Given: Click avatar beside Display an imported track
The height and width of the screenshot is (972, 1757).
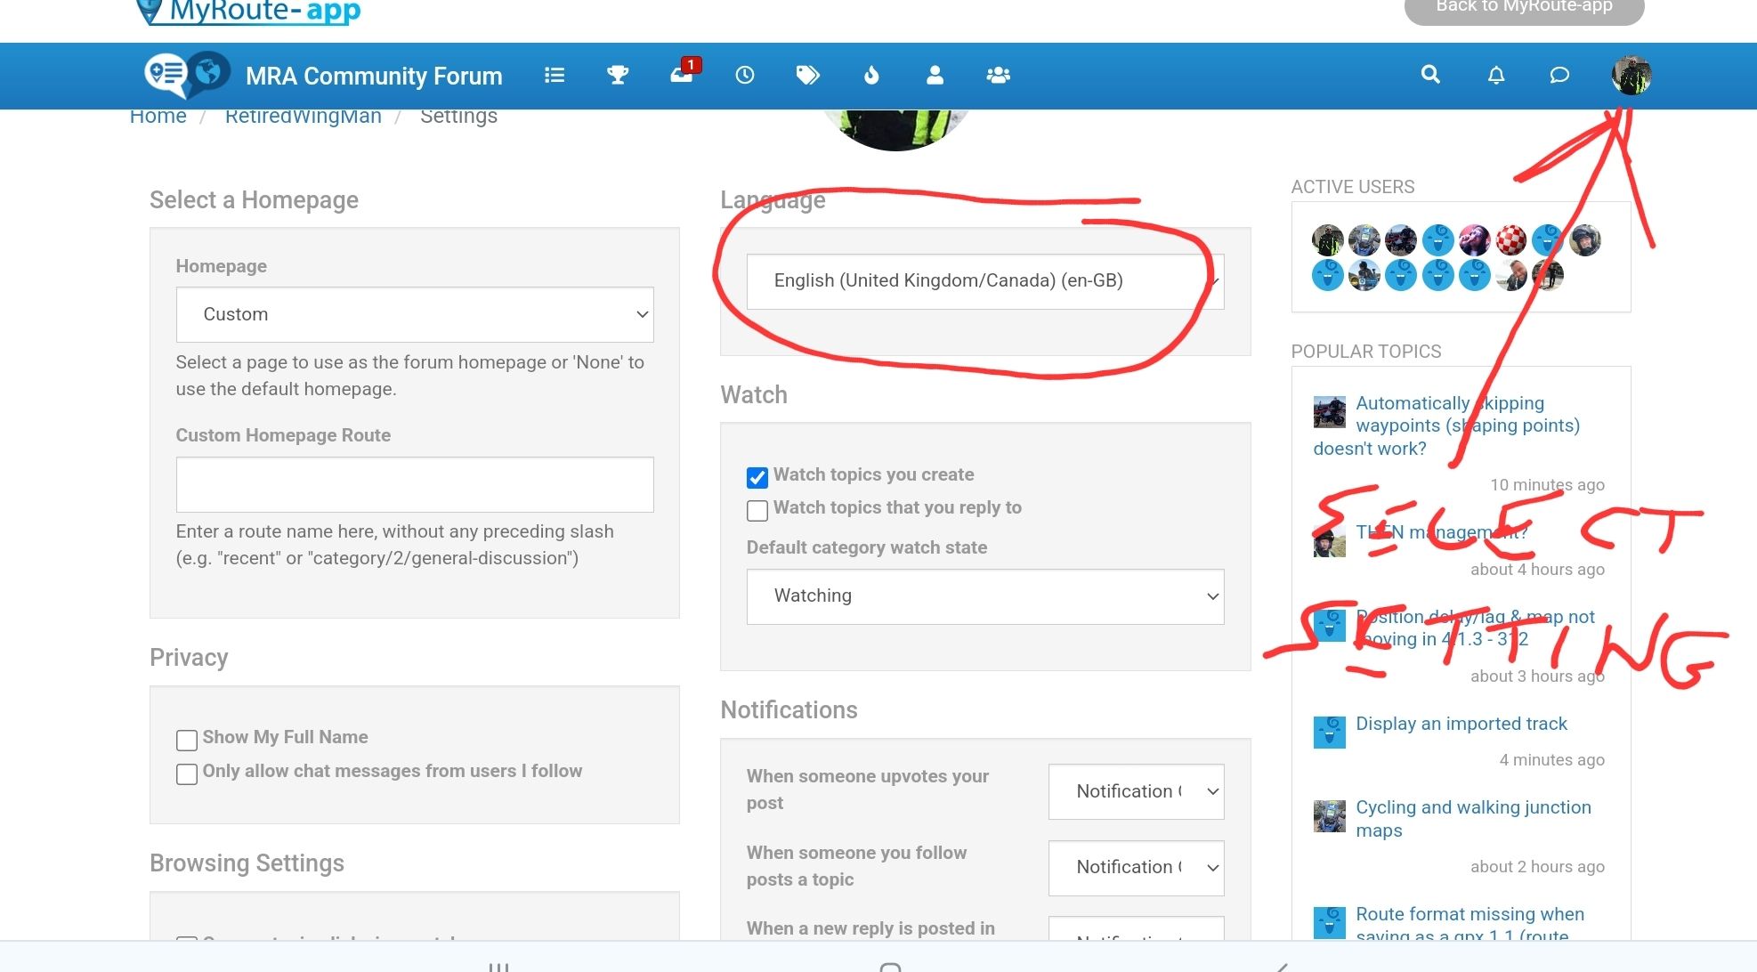Looking at the screenshot, I should tap(1330, 733).
